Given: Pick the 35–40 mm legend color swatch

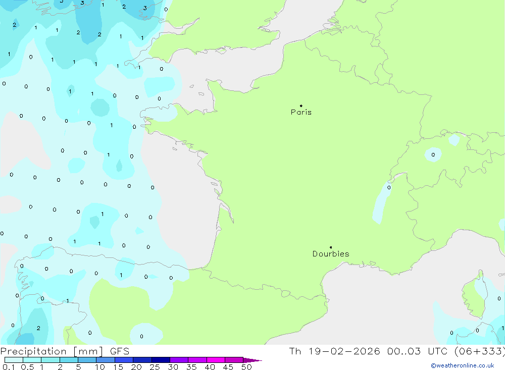Looking at the screenshot, I should coord(197,360).
